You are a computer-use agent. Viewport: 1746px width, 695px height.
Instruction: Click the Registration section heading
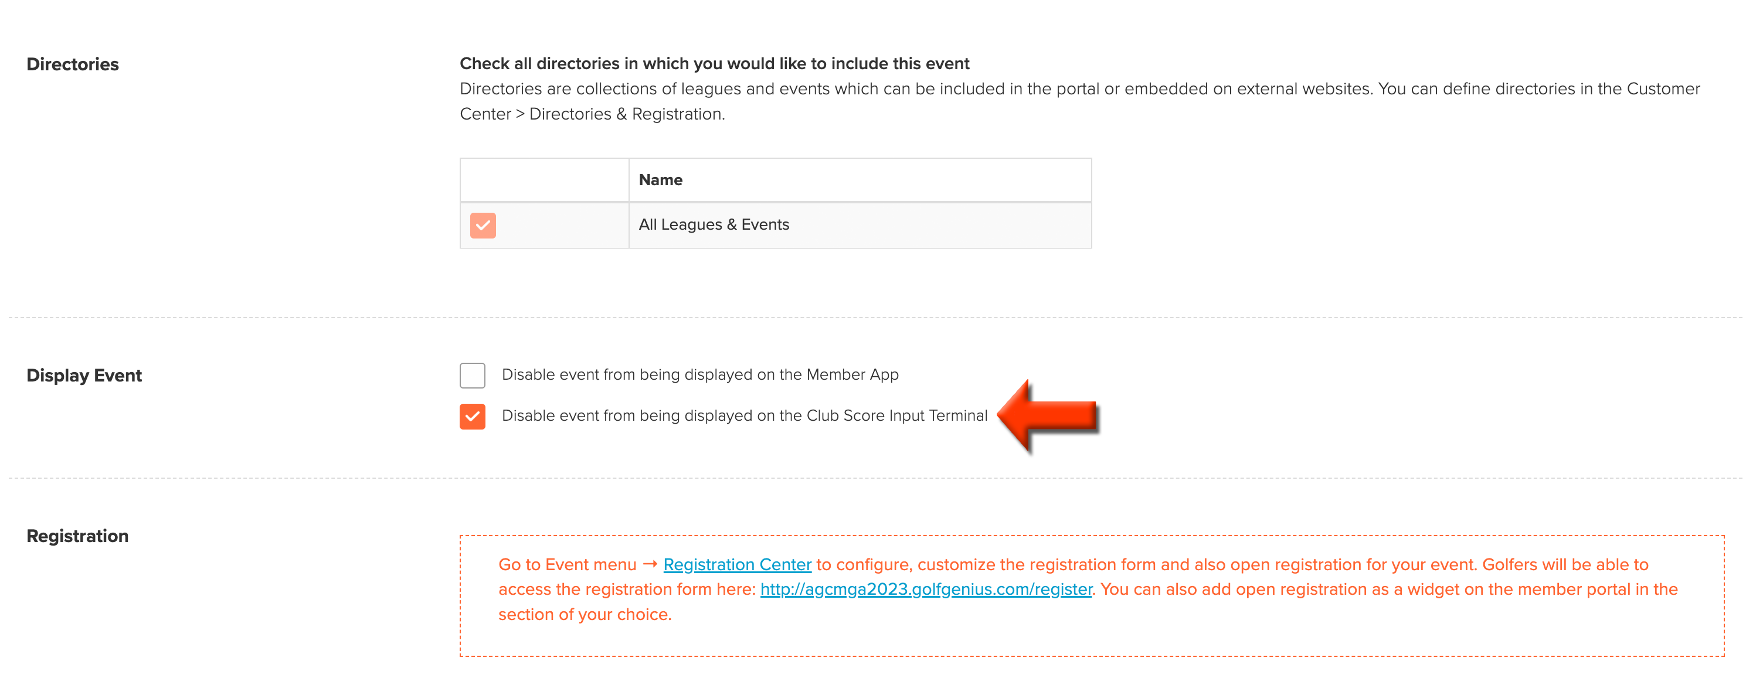77,537
